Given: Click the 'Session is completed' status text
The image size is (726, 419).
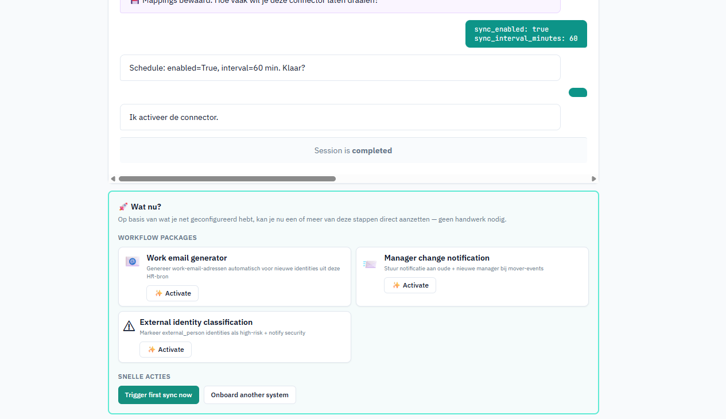Looking at the screenshot, I should (353, 150).
